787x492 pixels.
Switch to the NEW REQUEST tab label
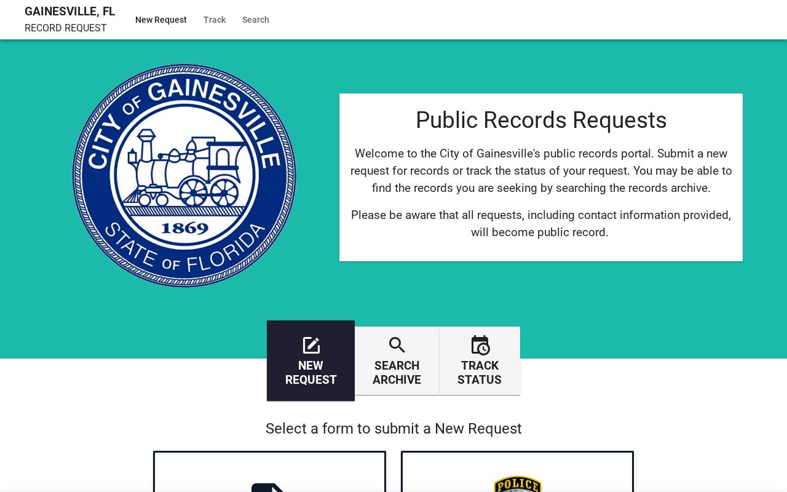point(310,373)
